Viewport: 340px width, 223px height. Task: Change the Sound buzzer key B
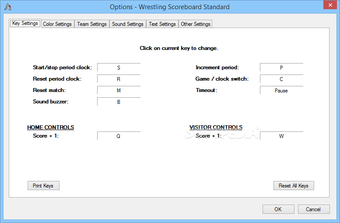(119, 102)
